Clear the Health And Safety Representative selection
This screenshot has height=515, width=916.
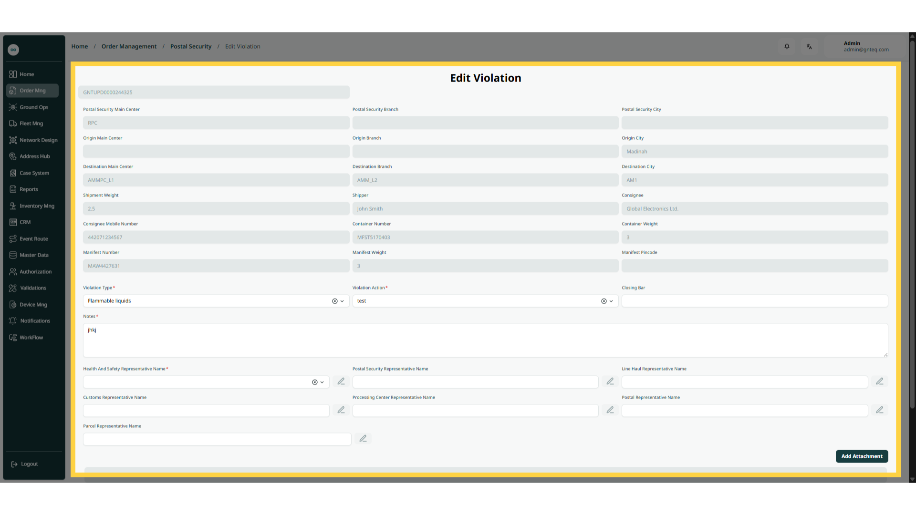[x=315, y=382]
